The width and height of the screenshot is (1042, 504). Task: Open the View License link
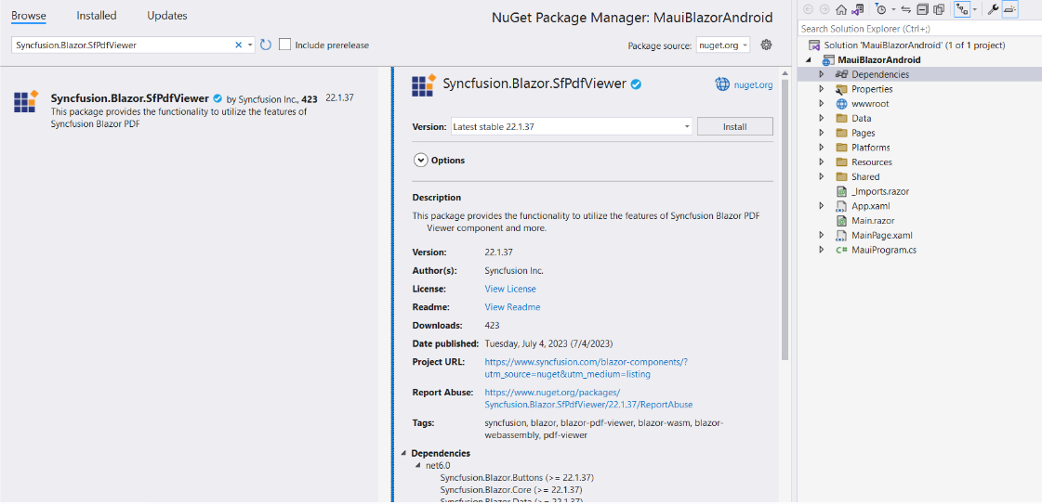510,290
